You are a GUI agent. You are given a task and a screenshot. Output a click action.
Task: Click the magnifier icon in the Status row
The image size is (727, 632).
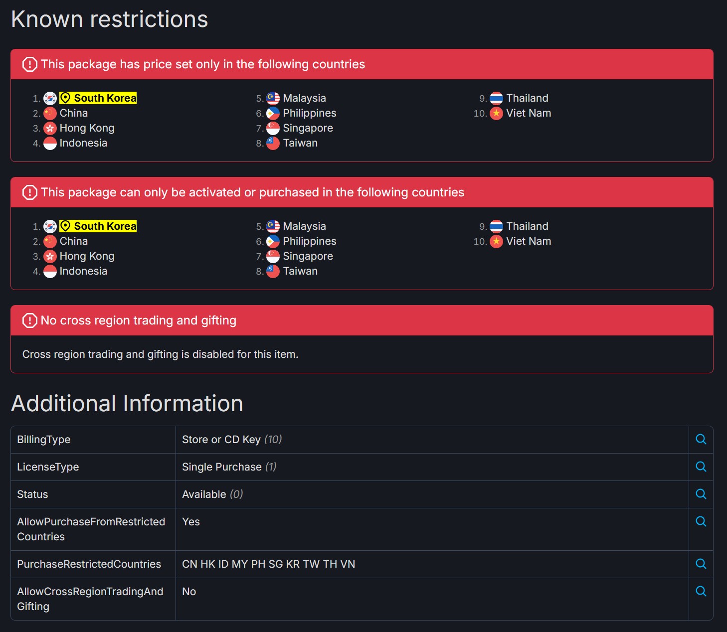[x=701, y=494]
